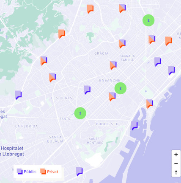Image resolution: width=181 pixels, height=183 pixels.
Task: Open the green cluster near Sants
Action: [80, 113]
